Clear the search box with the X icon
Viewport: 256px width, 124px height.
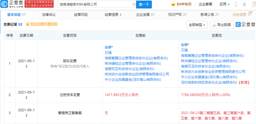pos(134,5)
